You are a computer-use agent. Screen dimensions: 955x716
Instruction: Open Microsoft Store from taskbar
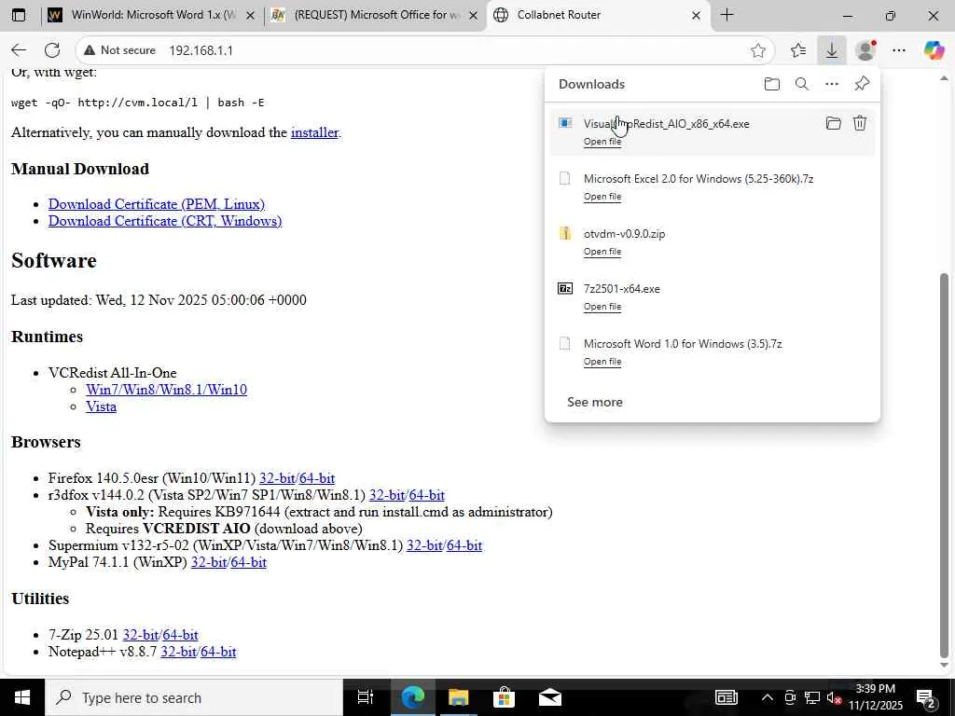tap(504, 697)
